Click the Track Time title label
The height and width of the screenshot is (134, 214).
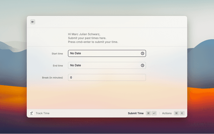point(42,113)
